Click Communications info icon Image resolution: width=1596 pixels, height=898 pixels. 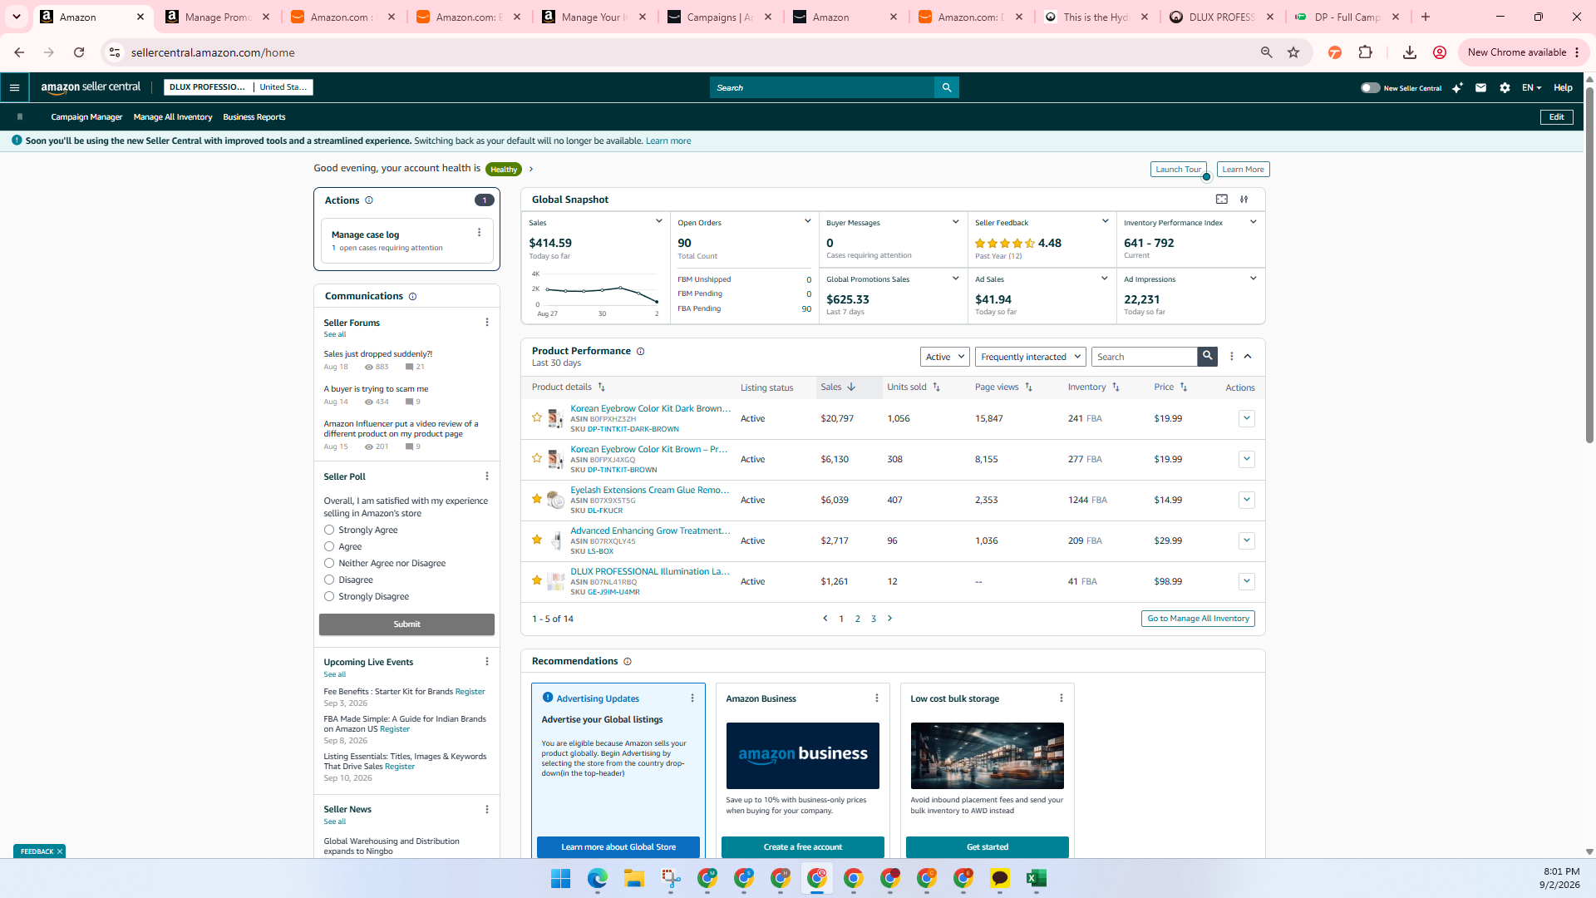412,296
